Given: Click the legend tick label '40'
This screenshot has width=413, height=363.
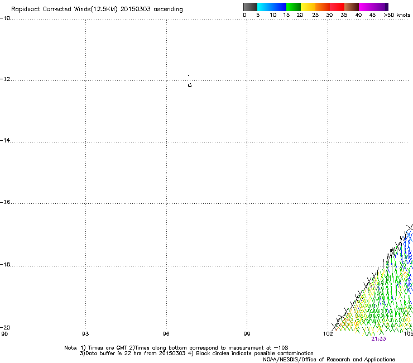Looking at the screenshot, I should [358, 15].
